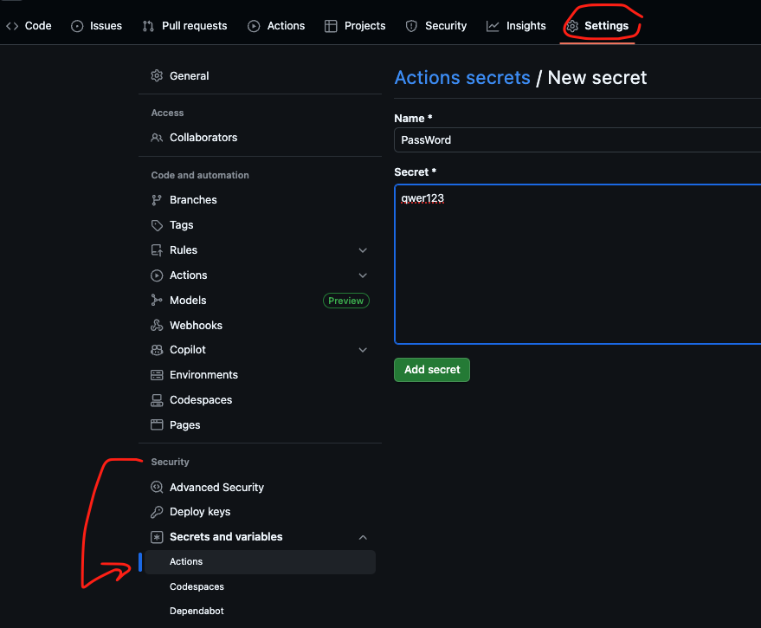
Task: Click the General gear icon in sidebar
Action: [x=157, y=75]
